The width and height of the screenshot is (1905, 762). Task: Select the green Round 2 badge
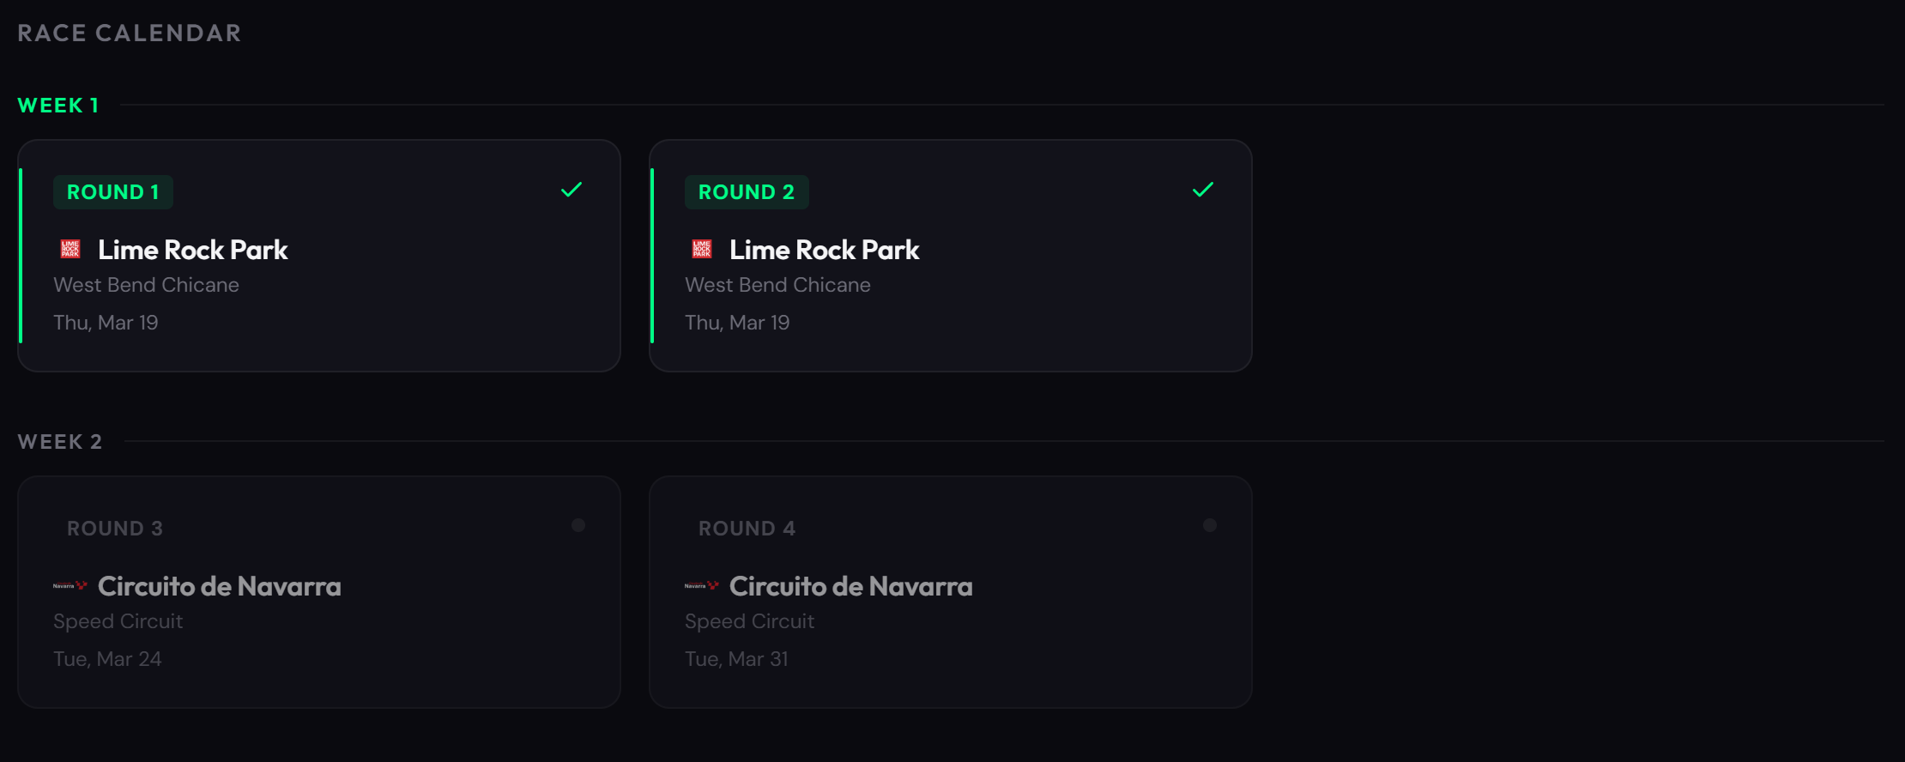747,192
